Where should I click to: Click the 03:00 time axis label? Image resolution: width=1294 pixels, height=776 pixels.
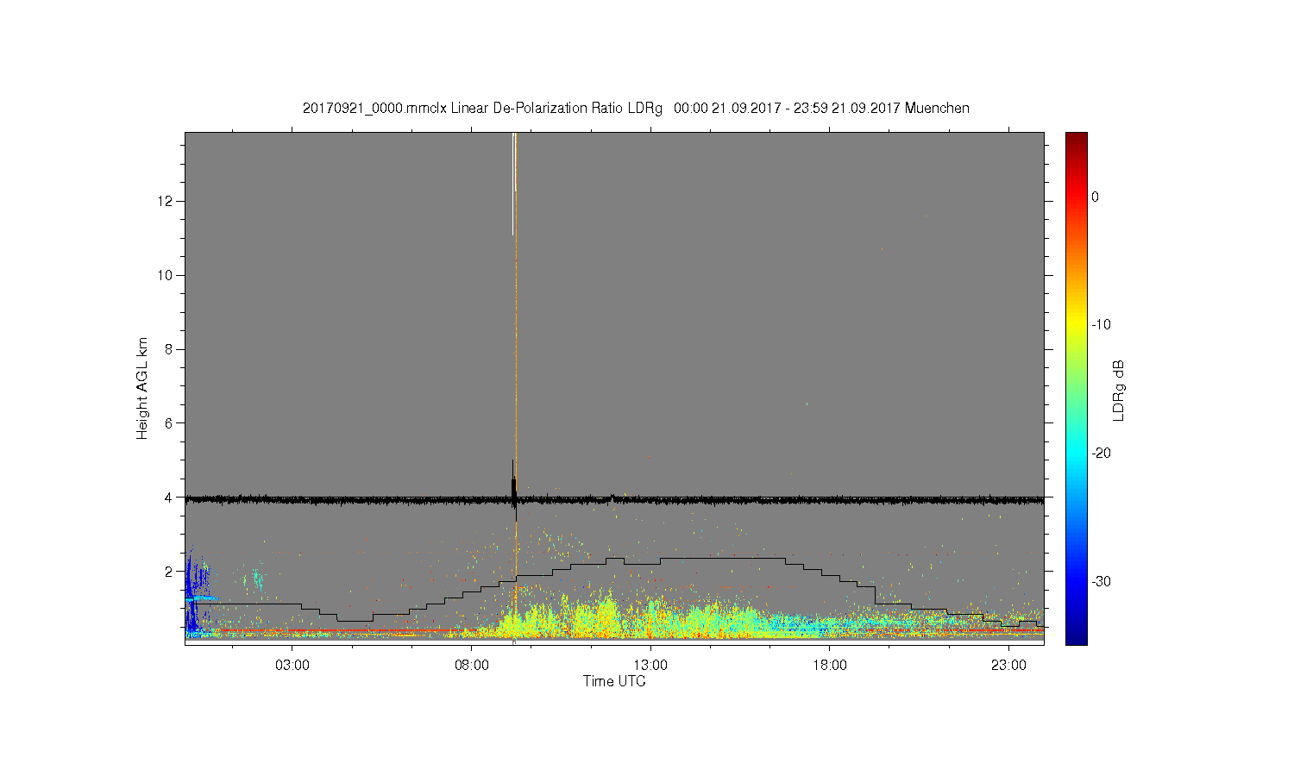click(x=292, y=666)
